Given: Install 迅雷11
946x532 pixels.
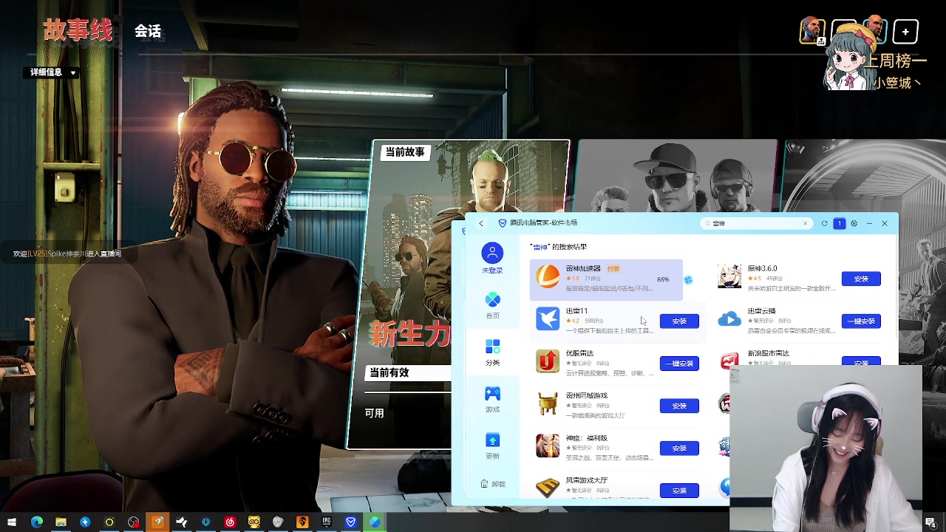Looking at the screenshot, I should click(679, 321).
